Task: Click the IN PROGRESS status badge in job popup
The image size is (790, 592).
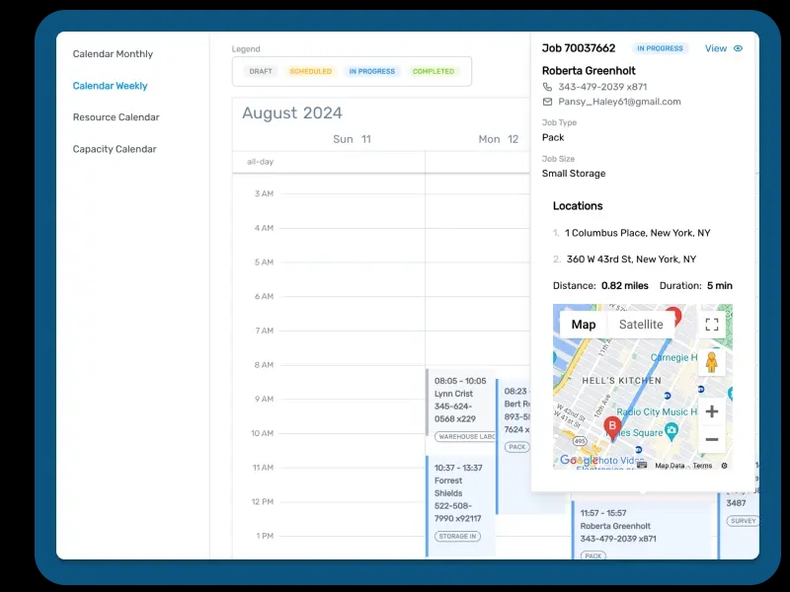Action: tap(660, 48)
